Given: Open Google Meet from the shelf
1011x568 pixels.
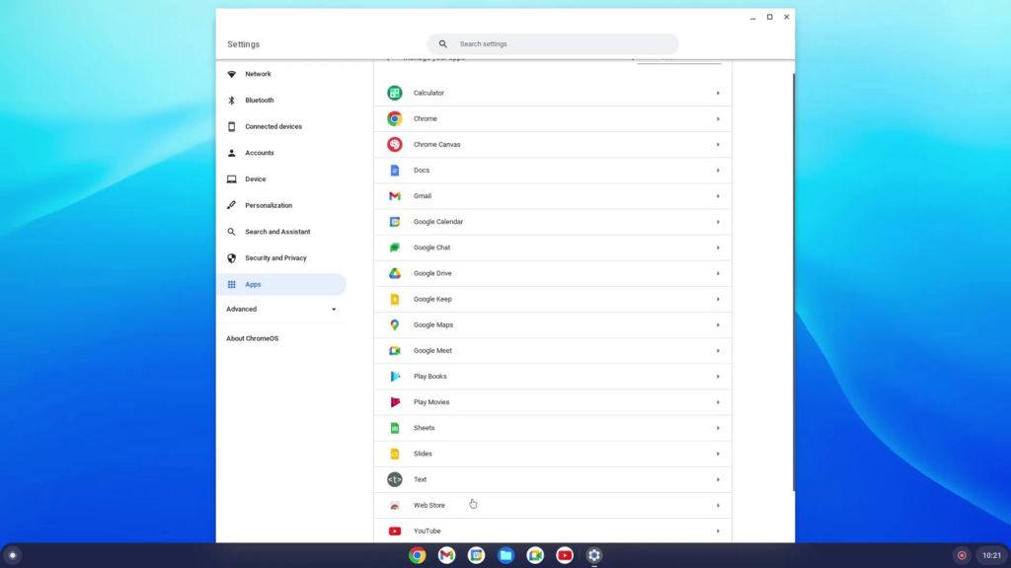Looking at the screenshot, I should coord(535,555).
